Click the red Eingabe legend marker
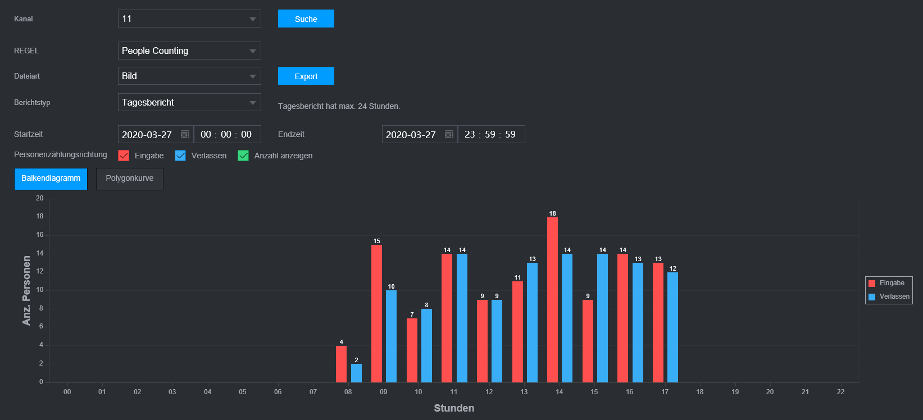Image resolution: width=923 pixels, height=420 pixels. pyautogui.click(x=872, y=284)
